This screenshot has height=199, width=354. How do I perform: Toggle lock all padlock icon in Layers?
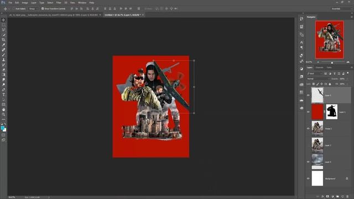coord(330,84)
